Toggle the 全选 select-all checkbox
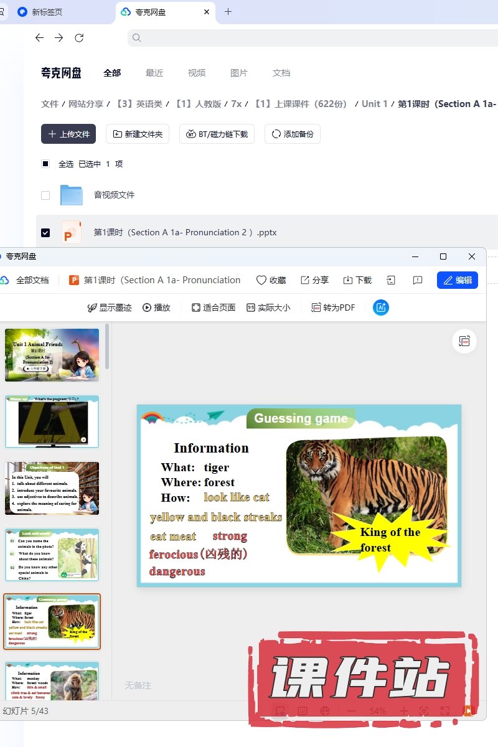Image resolution: width=498 pixels, height=747 pixels. [45, 164]
